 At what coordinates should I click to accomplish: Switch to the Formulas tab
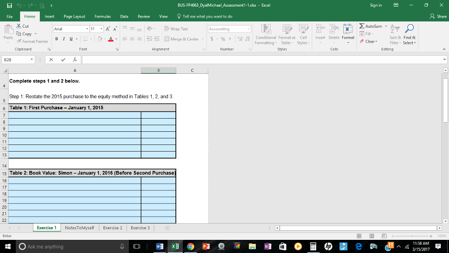click(x=103, y=17)
